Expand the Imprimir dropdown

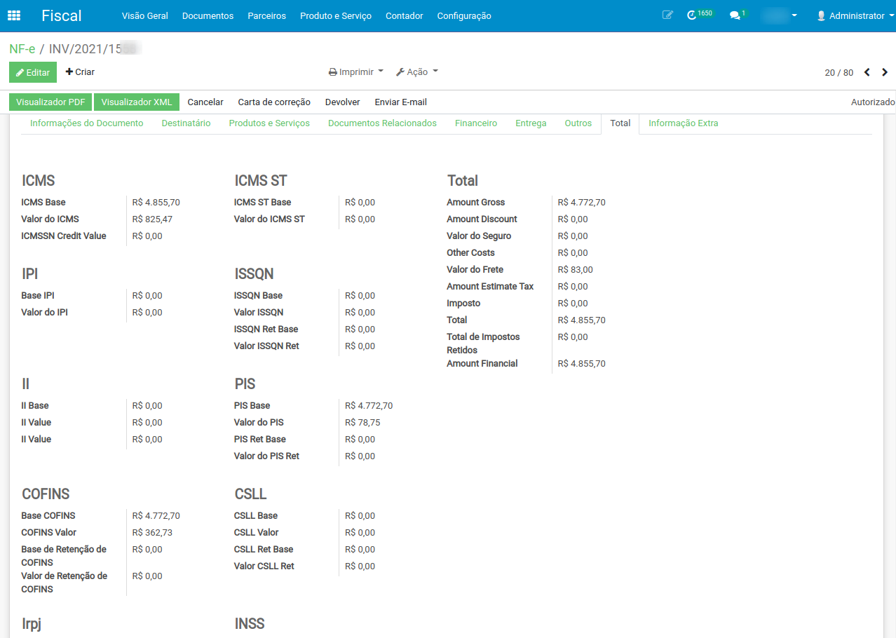pos(356,72)
